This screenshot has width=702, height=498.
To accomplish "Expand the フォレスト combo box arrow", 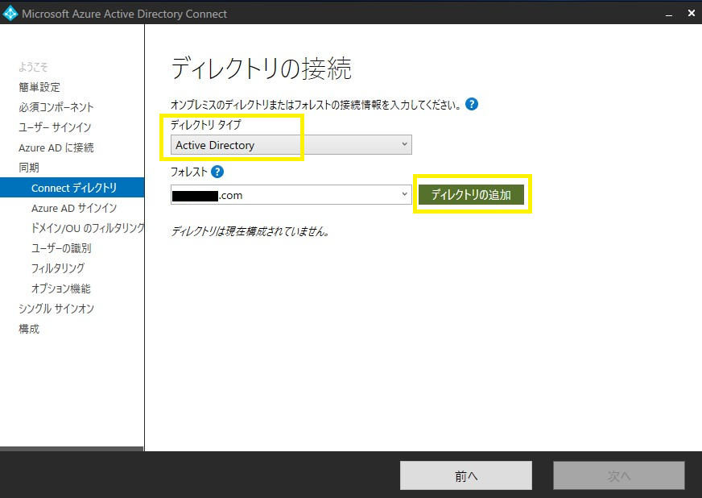I will click(404, 194).
